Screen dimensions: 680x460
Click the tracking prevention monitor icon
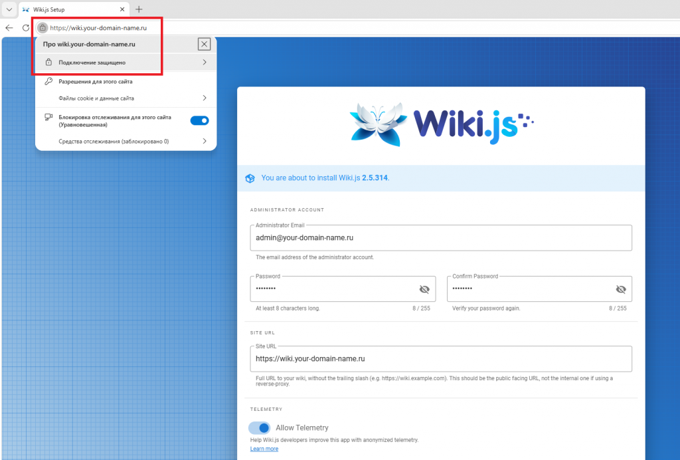tap(48, 117)
